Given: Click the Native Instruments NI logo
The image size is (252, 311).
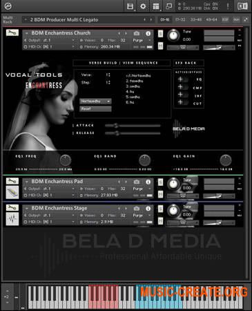Looking at the screenshot, I should (242, 6).
